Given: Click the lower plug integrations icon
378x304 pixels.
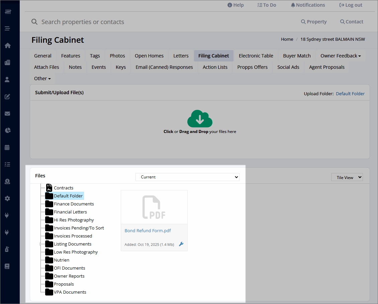Looking at the screenshot, I should [7, 232].
